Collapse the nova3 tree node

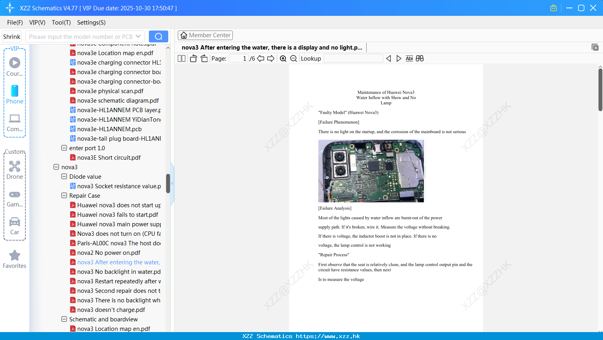click(x=56, y=167)
